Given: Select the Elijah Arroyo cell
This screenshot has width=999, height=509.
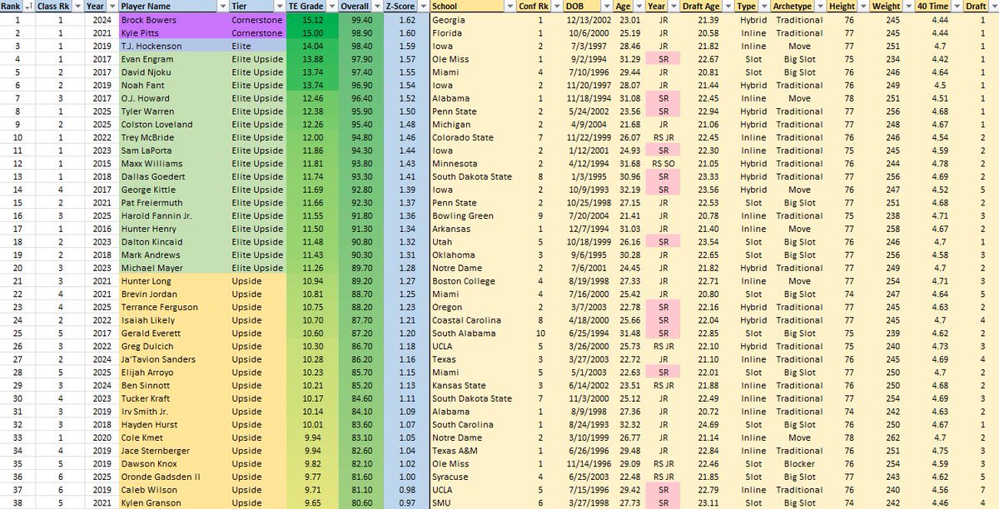Looking at the screenshot, I should click(173, 373).
